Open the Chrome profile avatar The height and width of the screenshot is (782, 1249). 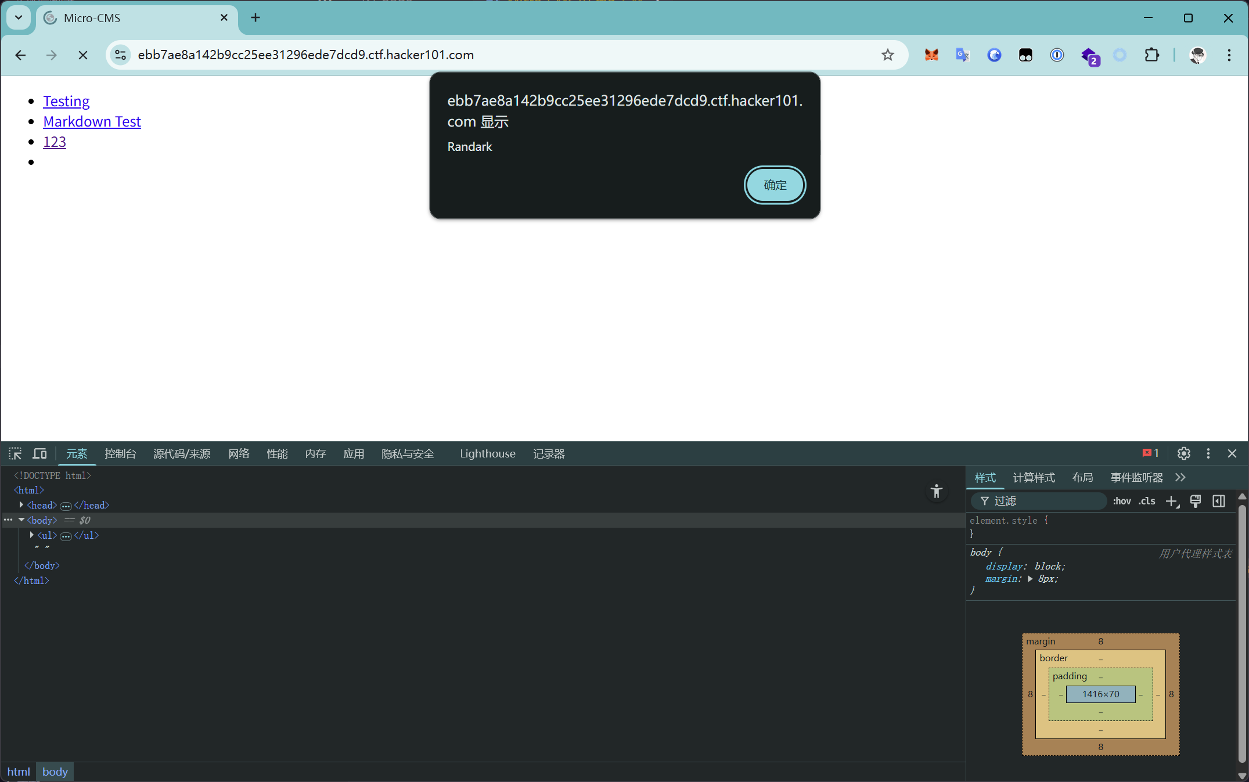[x=1197, y=55]
